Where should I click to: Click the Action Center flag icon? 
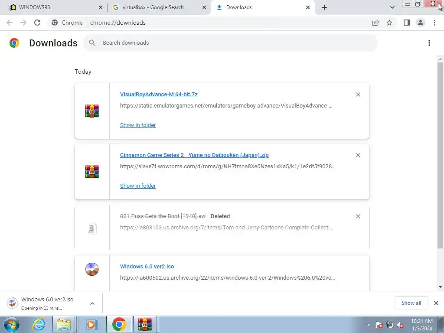click(379, 325)
